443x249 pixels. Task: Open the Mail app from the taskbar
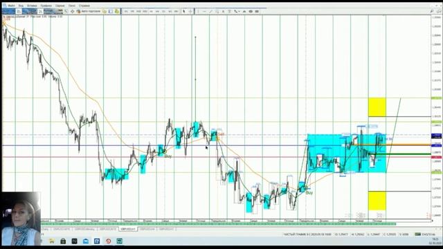[x=86, y=241]
